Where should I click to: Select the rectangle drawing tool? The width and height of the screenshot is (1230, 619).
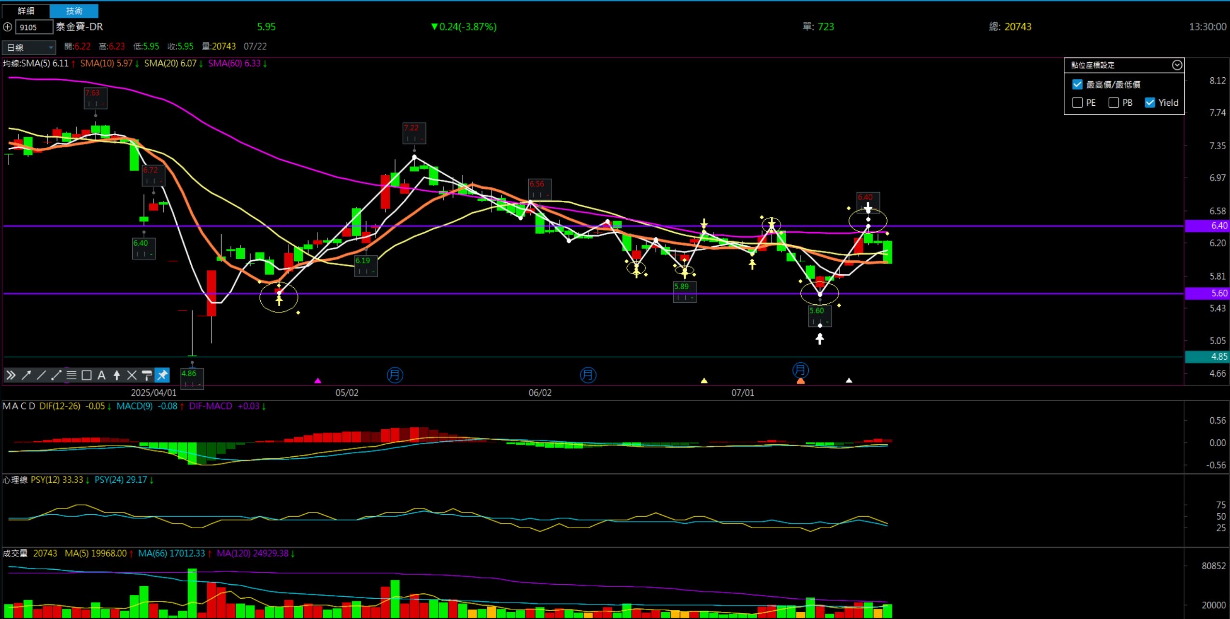click(86, 375)
